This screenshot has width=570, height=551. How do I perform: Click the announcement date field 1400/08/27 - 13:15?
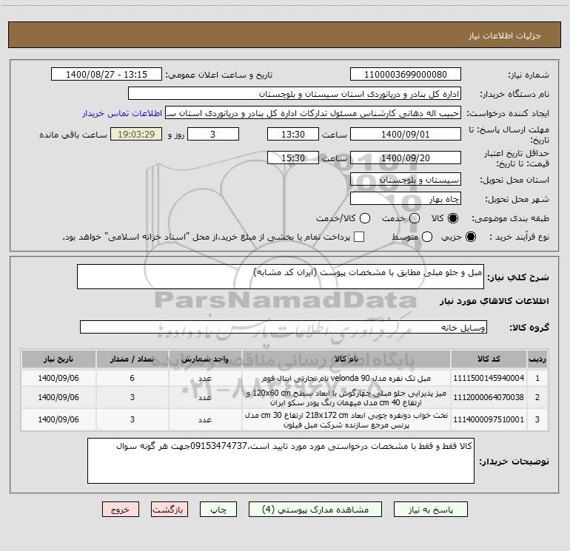107,75
